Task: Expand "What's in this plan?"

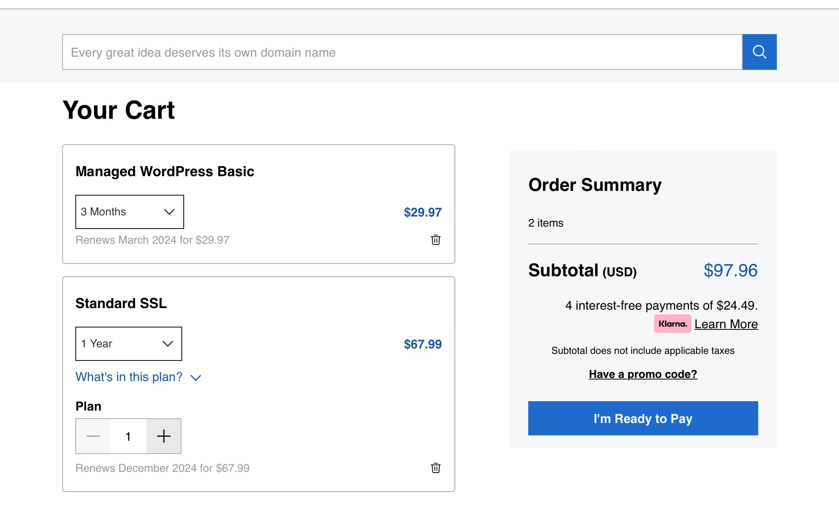Action: [138, 377]
